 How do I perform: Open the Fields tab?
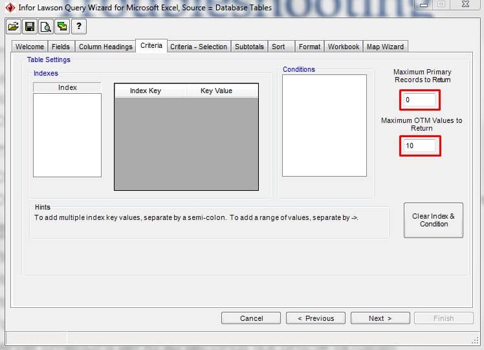pyautogui.click(x=61, y=47)
